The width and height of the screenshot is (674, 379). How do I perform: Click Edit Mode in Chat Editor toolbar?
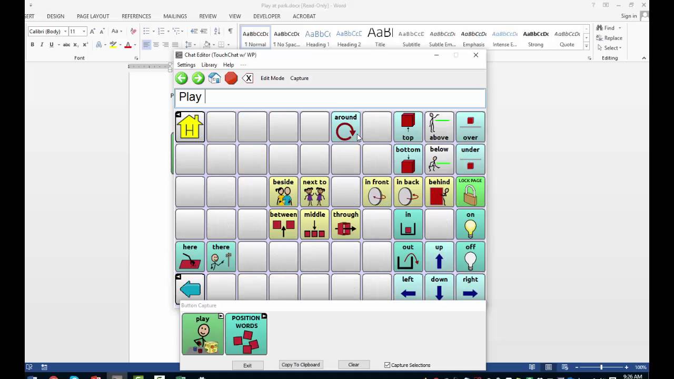pyautogui.click(x=272, y=78)
